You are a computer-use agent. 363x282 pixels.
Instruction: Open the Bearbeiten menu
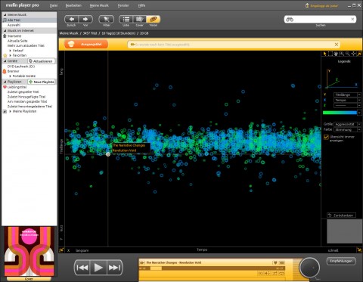[x=73, y=5]
